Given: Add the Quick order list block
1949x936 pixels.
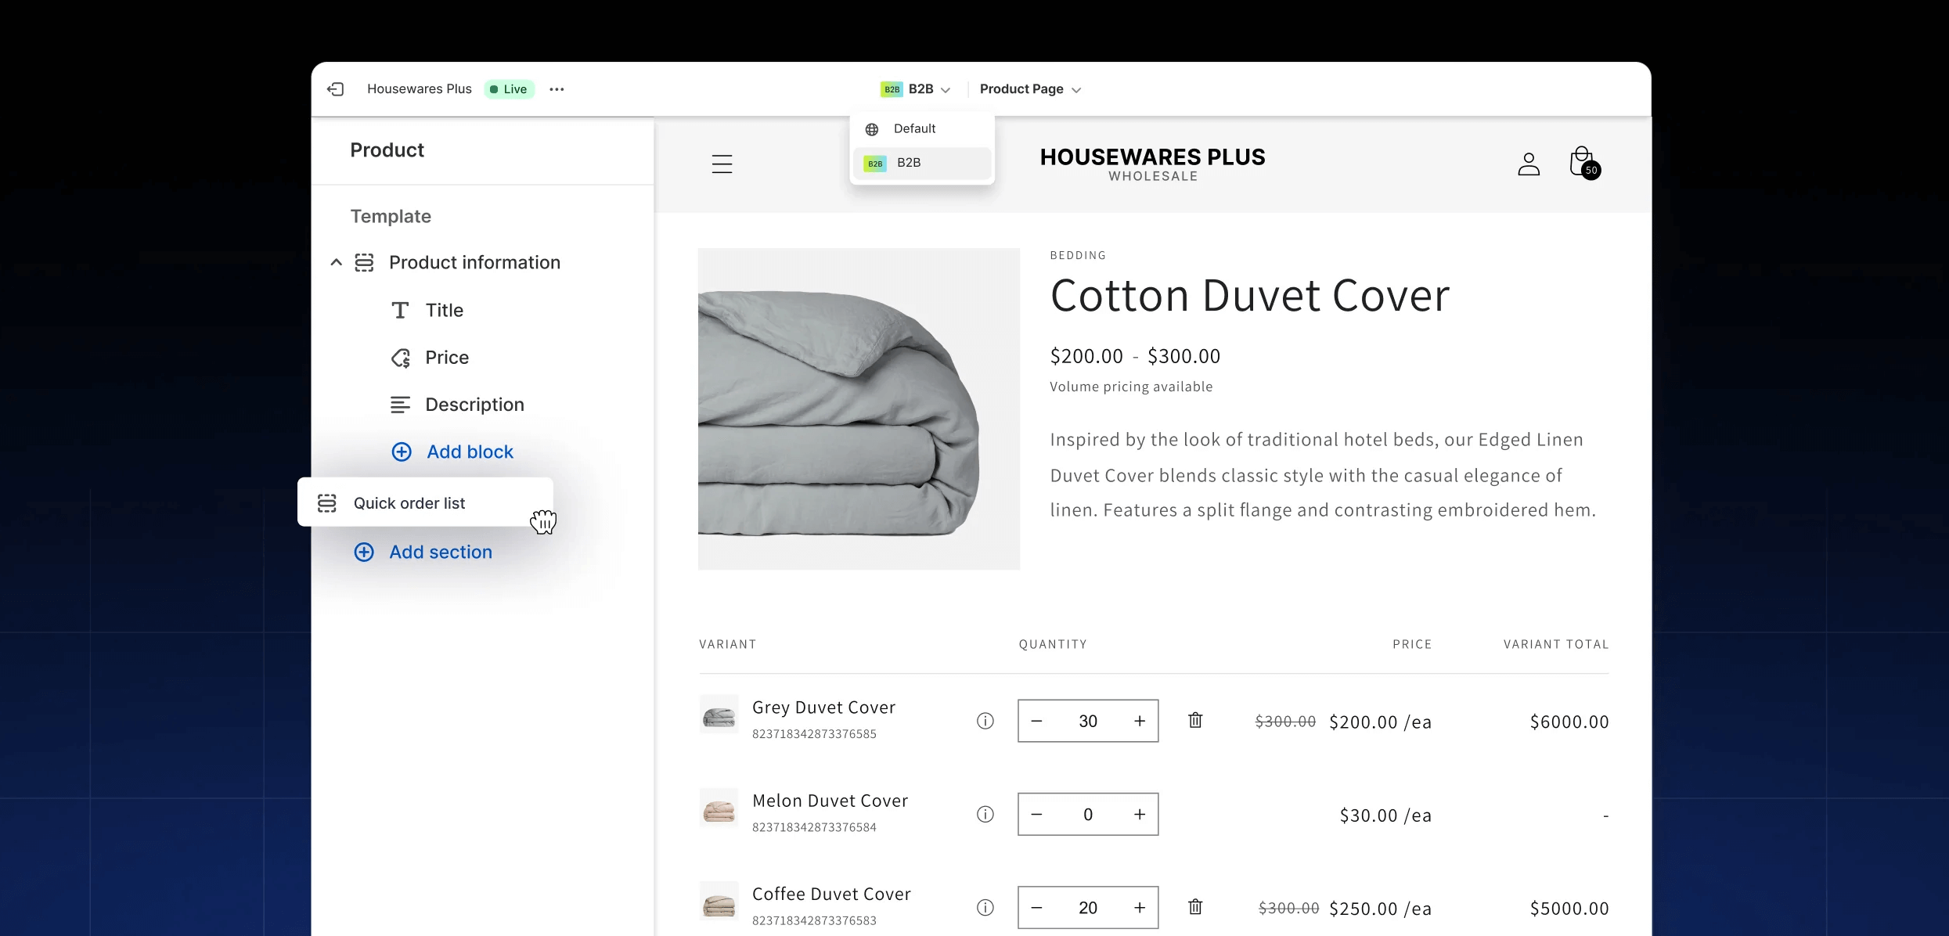Looking at the screenshot, I should click(x=409, y=502).
